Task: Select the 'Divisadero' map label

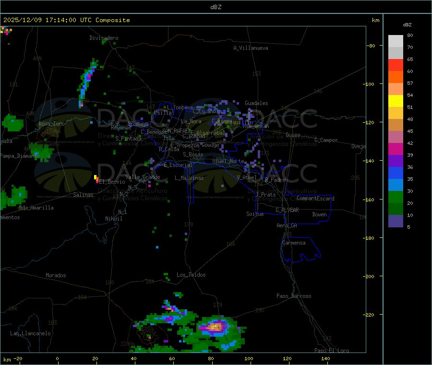Action: 104,38
